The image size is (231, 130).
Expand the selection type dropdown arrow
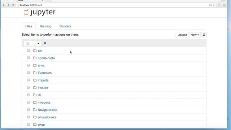click(x=38, y=43)
